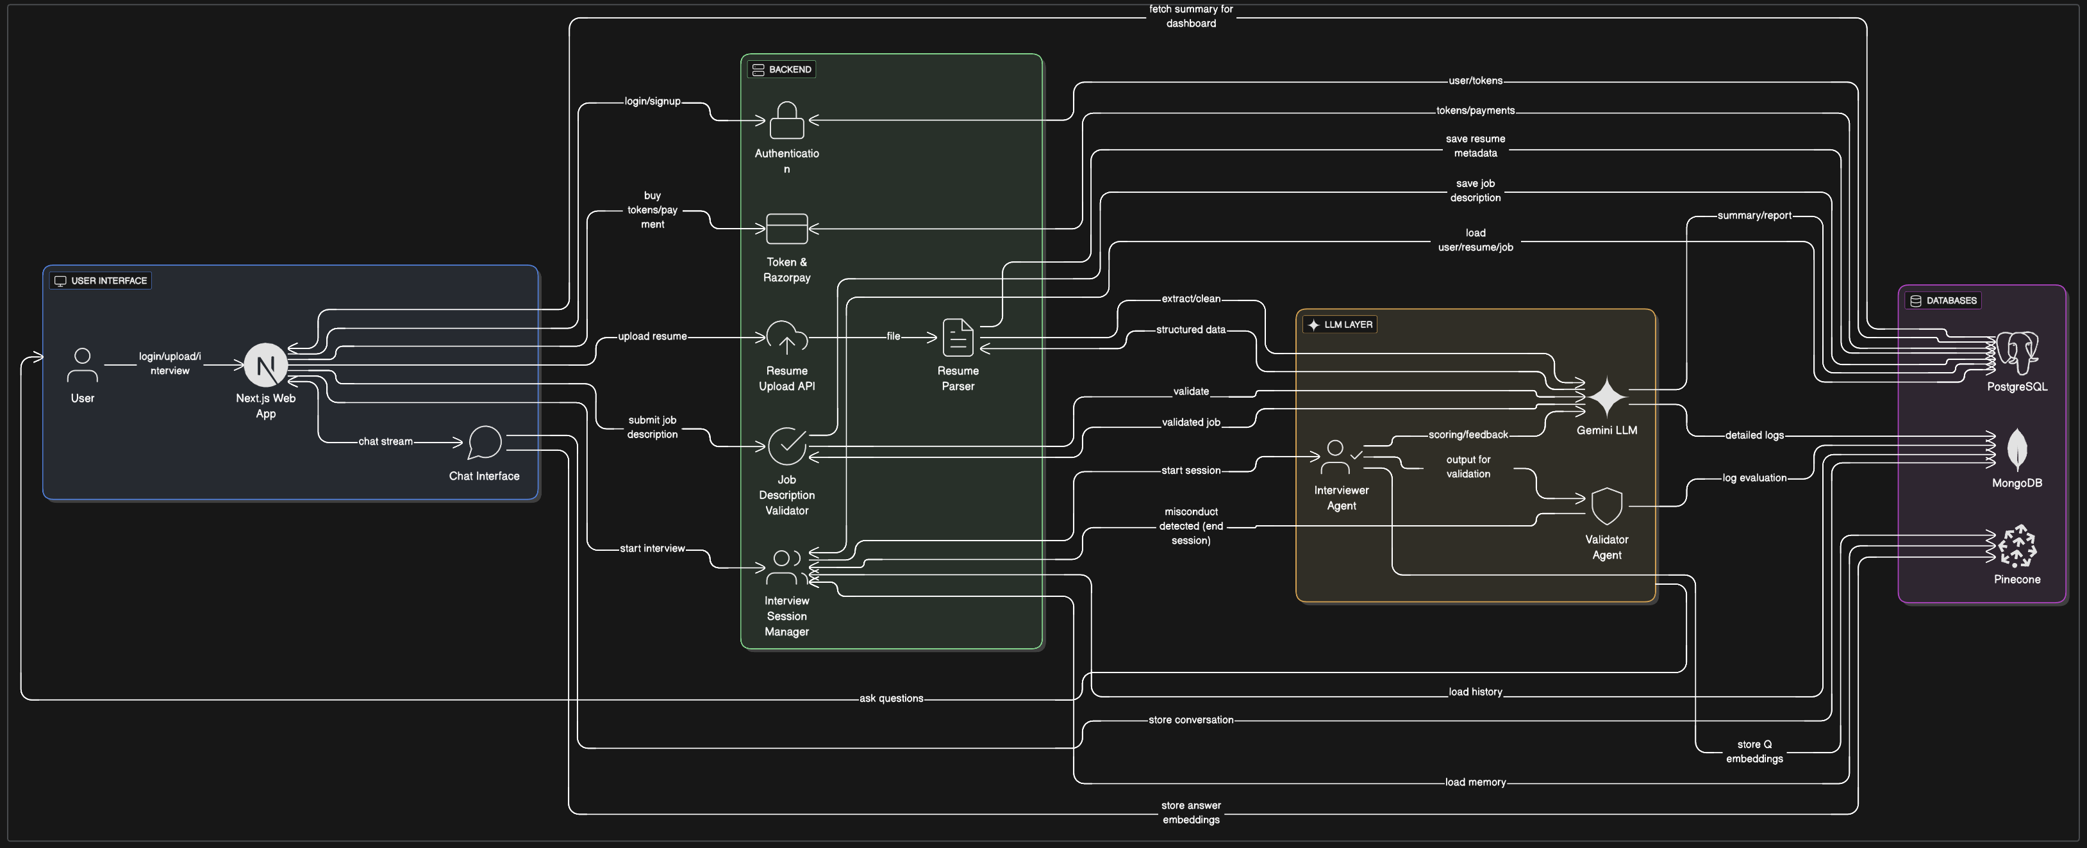Screen dimensions: 2087x848
Task: Click the USER INTERFACE group header
Action: click(99, 281)
